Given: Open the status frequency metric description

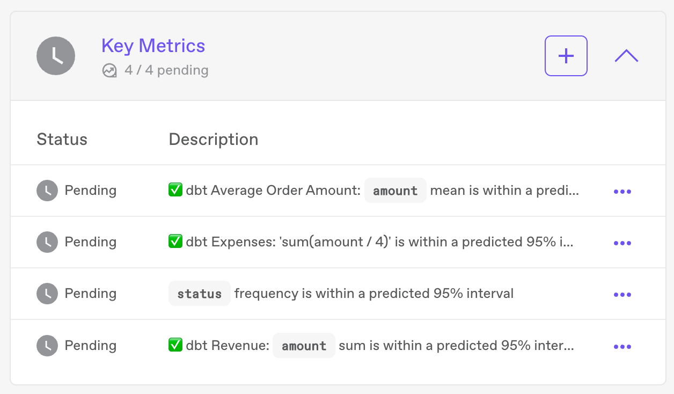Looking at the screenshot, I should (x=341, y=294).
